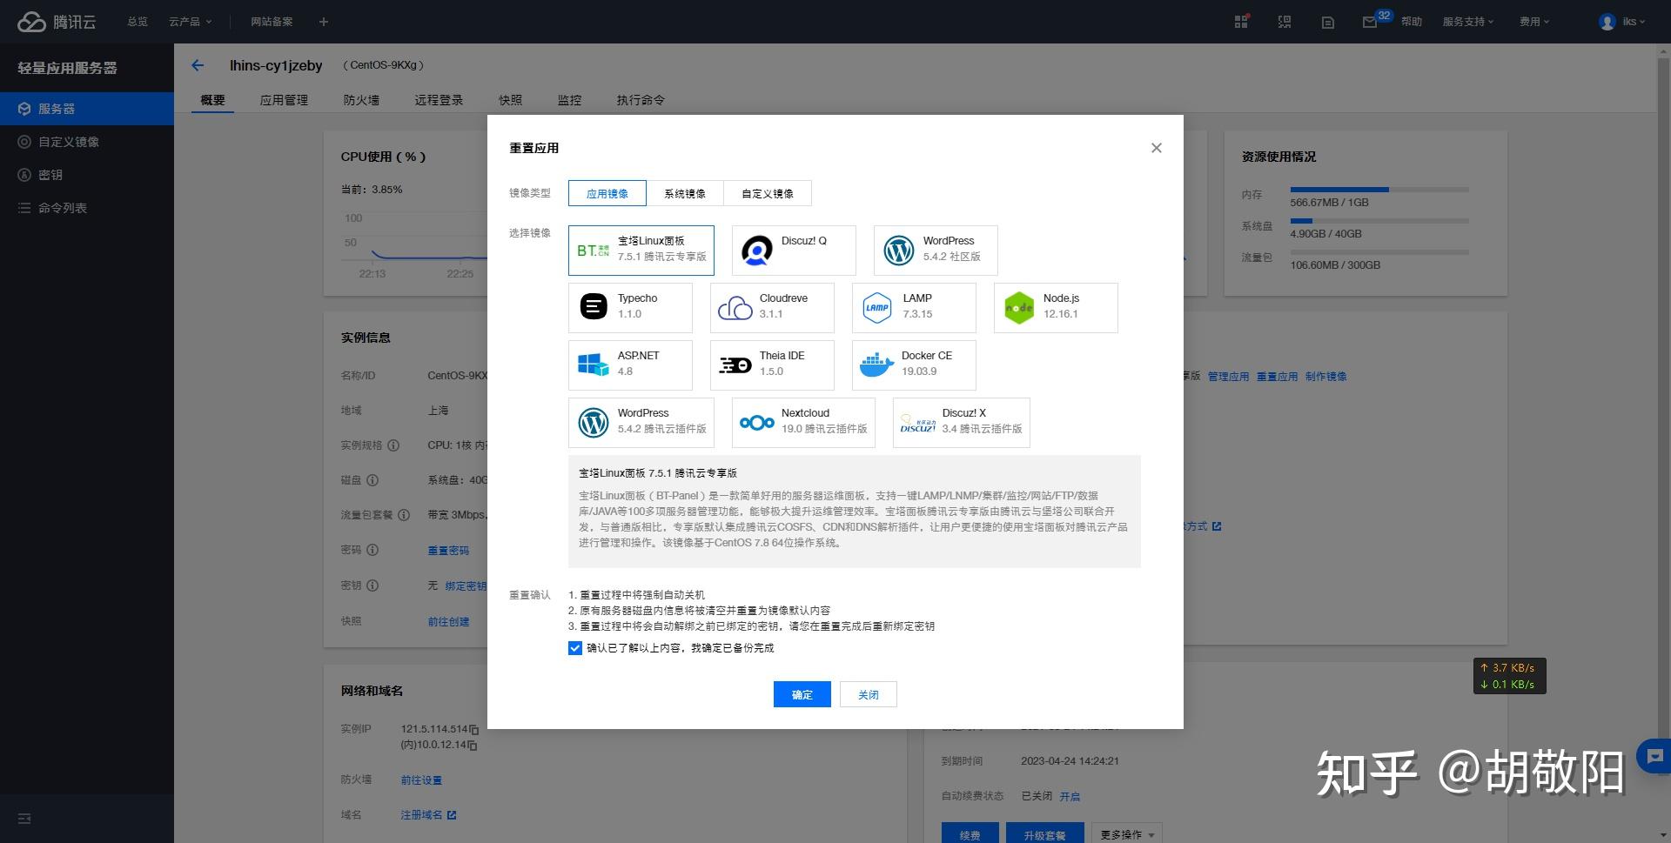This screenshot has height=843, width=1671.
Task: Add a shortcut with the plus icon
Action: pyautogui.click(x=324, y=22)
